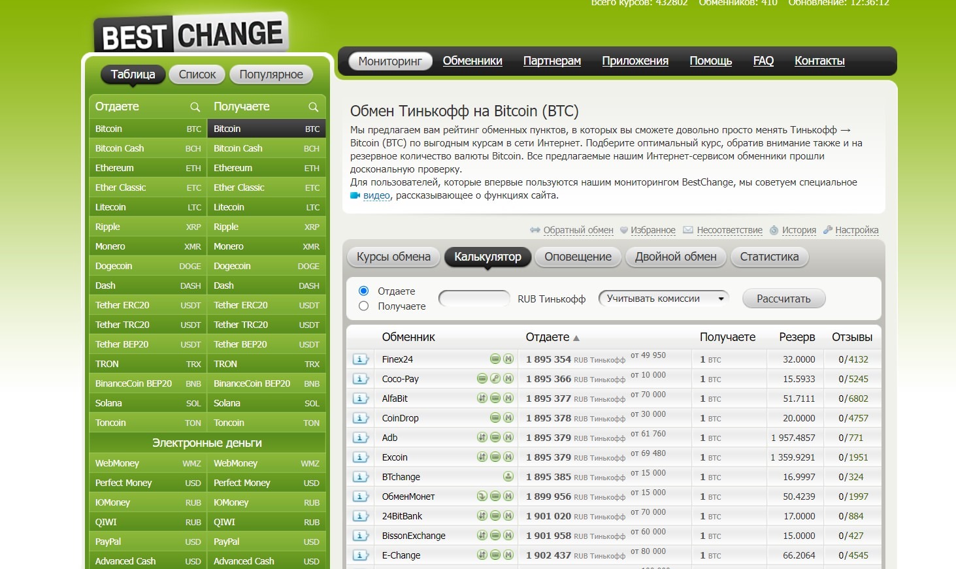Click the calculator amount input field

[x=474, y=299]
